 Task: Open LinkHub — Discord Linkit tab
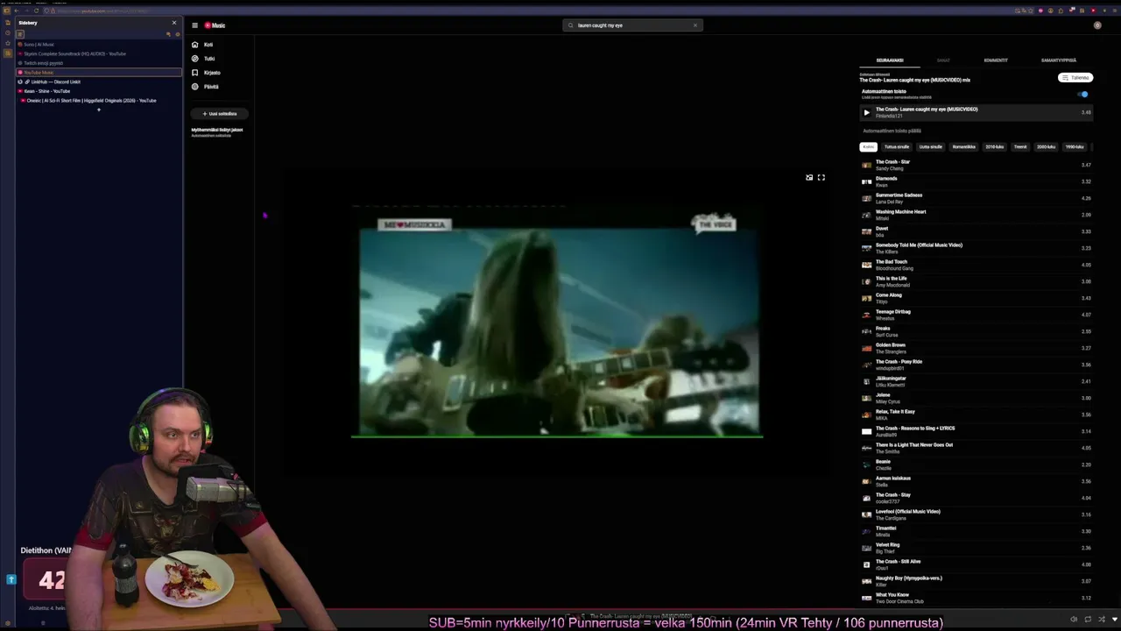click(98, 82)
